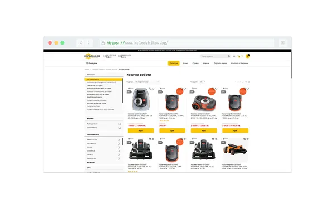The image size is (335, 209).
Task: Open the wishlist heart in the site header
Action: point(242,56)
